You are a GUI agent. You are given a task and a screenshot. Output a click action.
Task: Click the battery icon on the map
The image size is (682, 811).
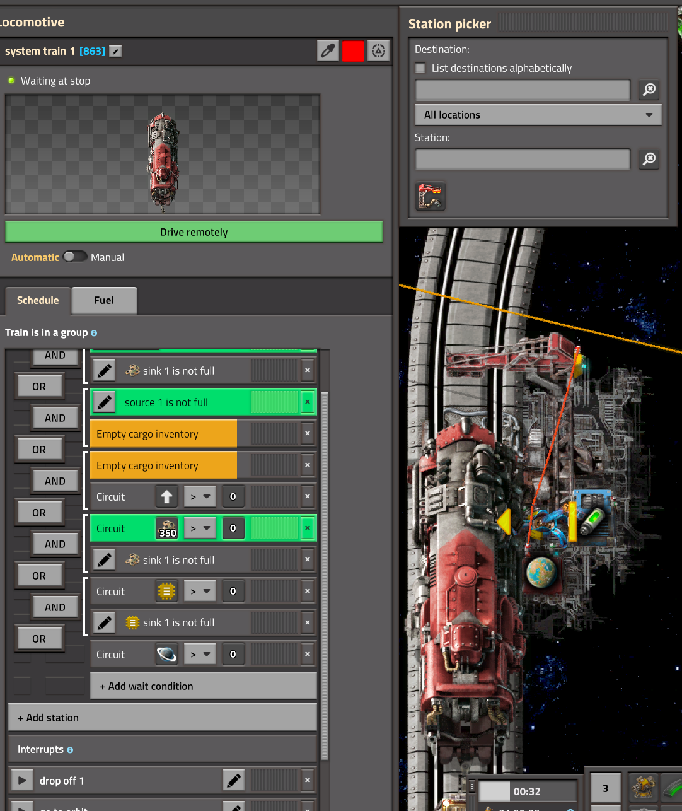click(x=592, y=522)
